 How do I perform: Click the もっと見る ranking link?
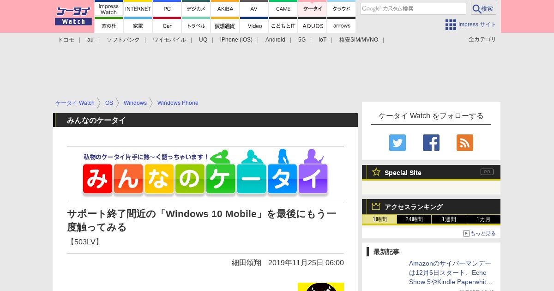pyautogui.click(x=483, y=234)
